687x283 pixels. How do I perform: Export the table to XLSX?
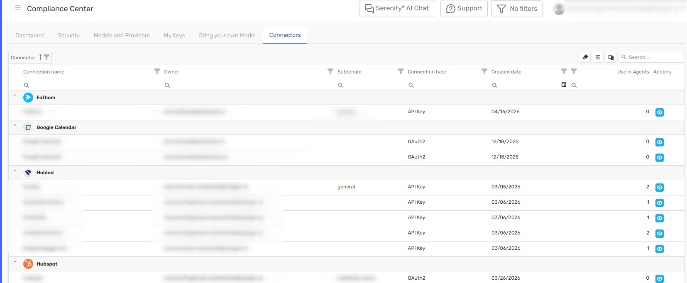598,57
